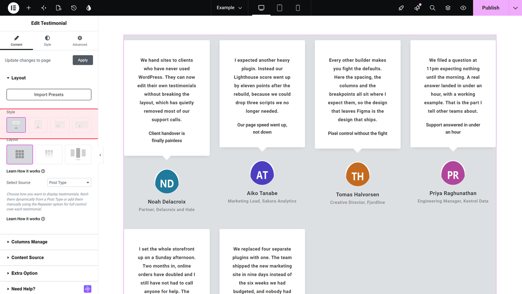
Task: Click the TH avatar of Tomas Halvorsen
Action: tap(358, 174)
